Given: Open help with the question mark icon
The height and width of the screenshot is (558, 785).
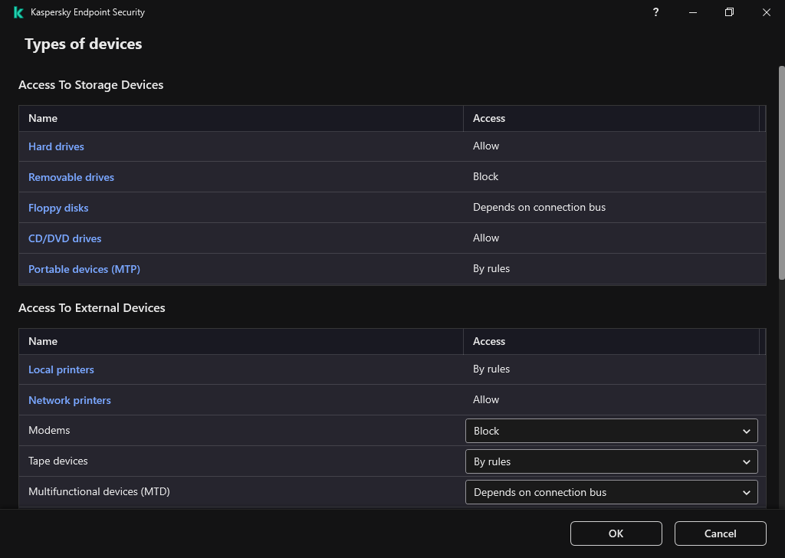Looking at the screenshot, I should pyautogui.click(x=655, y=12).
